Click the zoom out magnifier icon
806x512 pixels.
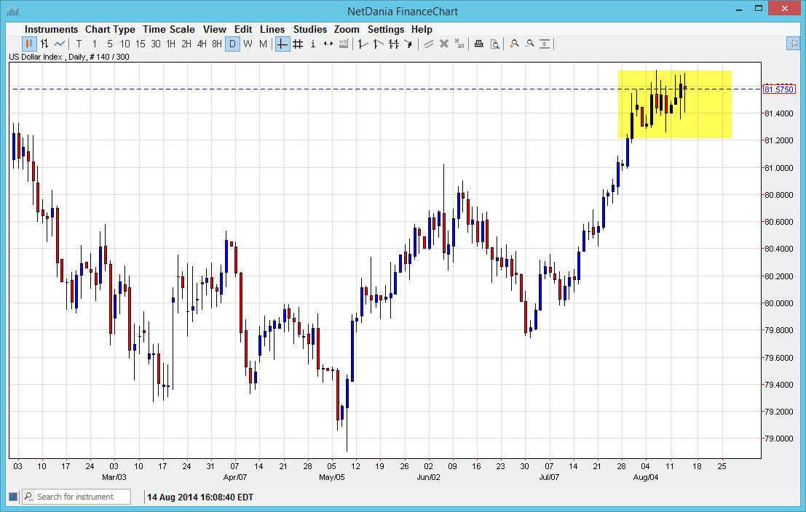pos(530,44)
